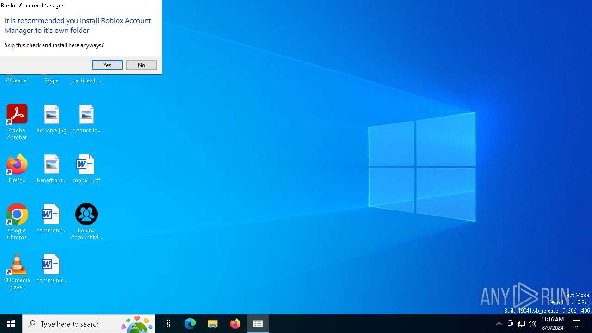This screenshot has width=592, height=333.
Task: Launch Firefox from taskbar
Action: [235, 324]
